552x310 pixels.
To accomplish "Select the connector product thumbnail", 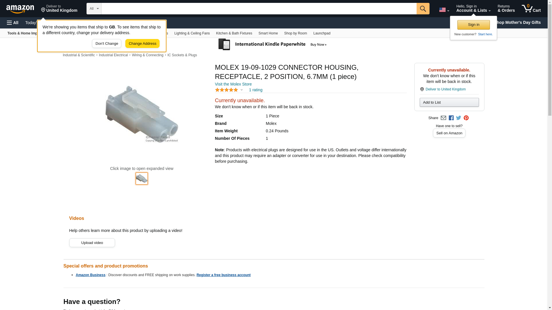I will click(141, 179).
